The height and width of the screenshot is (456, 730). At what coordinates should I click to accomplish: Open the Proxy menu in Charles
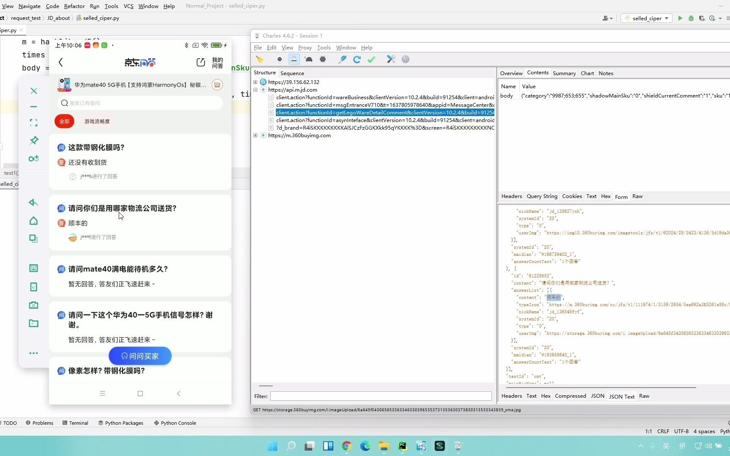point(305,48)
